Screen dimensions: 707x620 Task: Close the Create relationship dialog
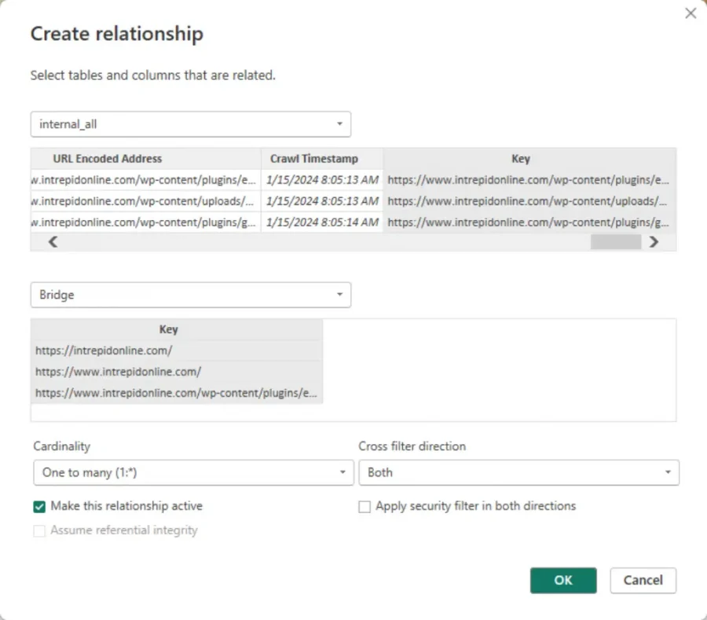click(x=691, y=13)
